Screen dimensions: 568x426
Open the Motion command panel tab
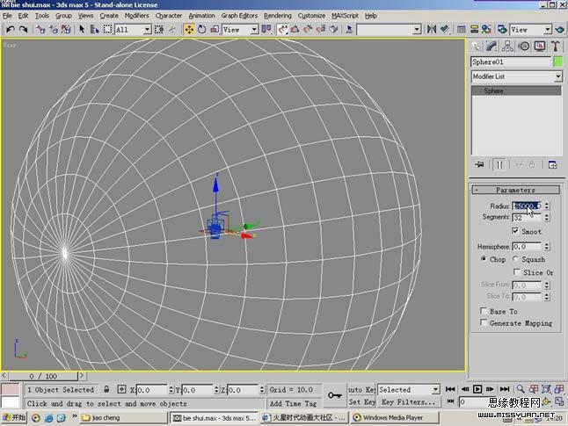click(524, 46)
